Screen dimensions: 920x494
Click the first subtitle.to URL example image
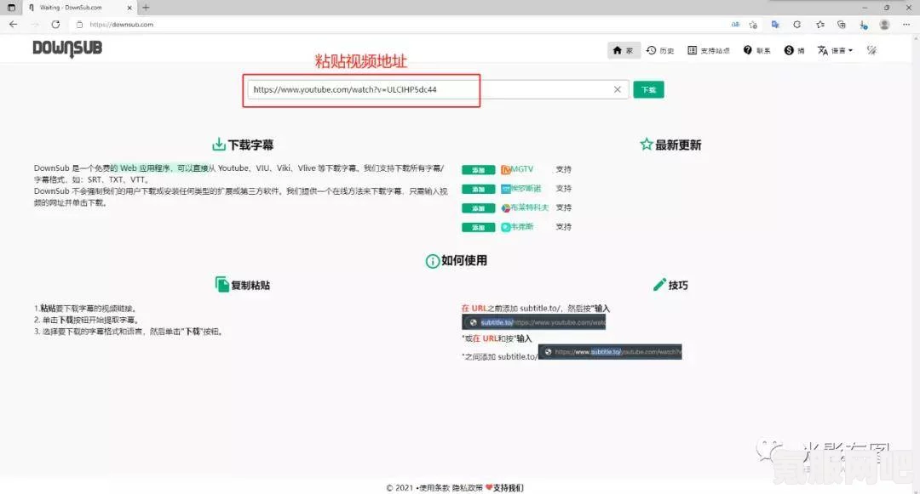[533, 322]
